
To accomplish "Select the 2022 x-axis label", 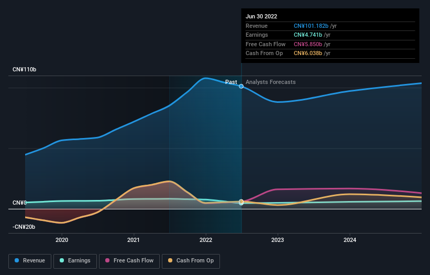I will (206, 240).
